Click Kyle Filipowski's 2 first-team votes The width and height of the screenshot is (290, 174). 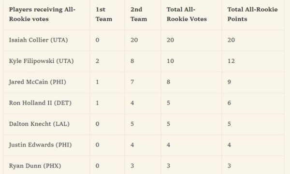(97, 61)
